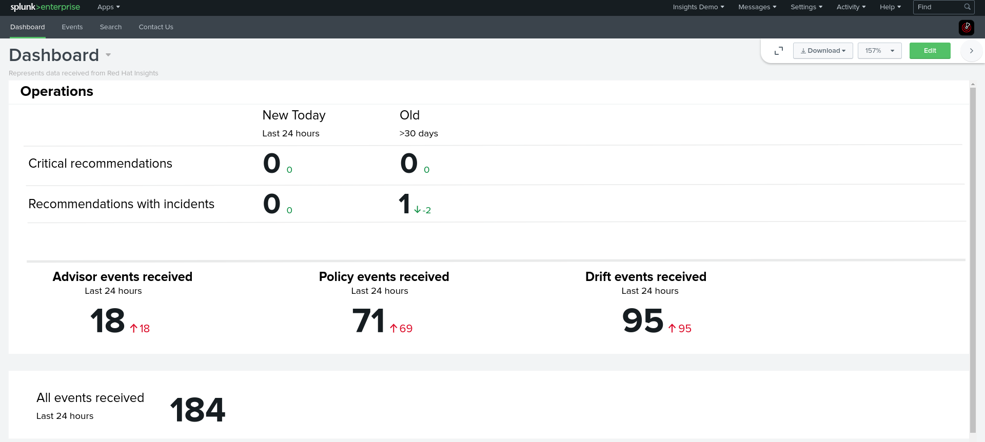Image resolution: width=985 pixels, height=442 pixels.
Task: Click the 18 trend indicator under Advisor
Action: coord(140,329)
